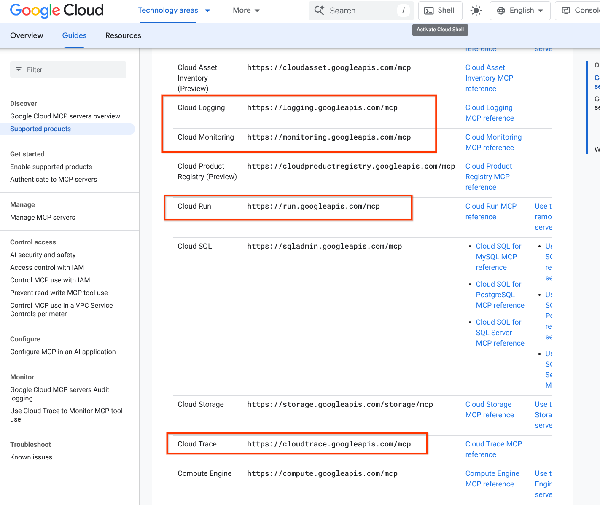Open Cloud Trace MCP reference link
Image resolution: width=600 pixels, height=505 pixels.
coord(494,449)
